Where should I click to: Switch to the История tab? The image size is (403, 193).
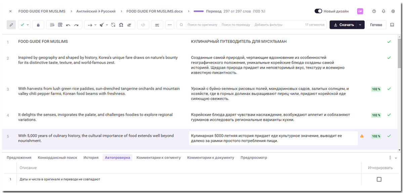pos(91,157)
